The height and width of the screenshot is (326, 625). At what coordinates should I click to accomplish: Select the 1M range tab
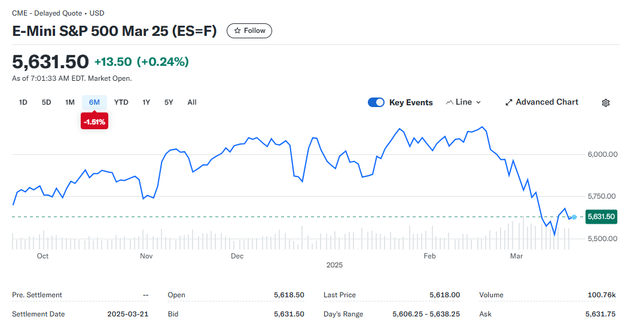click(70, 102)
